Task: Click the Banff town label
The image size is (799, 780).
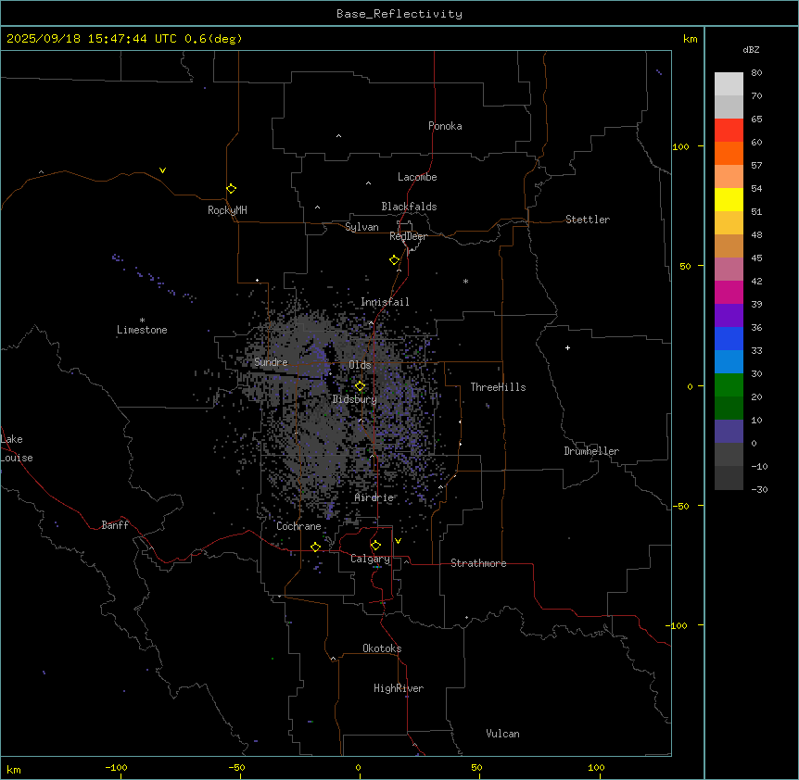Action: [115, 525]
